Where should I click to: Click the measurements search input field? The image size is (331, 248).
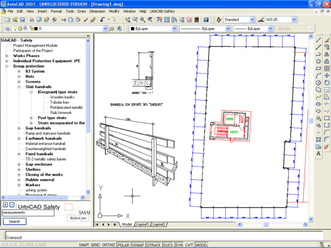pyautogui.click(x=28, y=213)
